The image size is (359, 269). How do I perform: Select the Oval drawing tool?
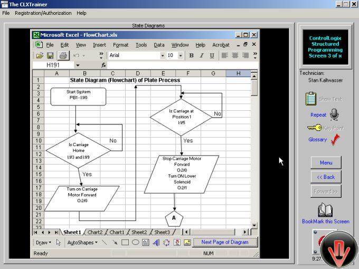coord(135,242)
